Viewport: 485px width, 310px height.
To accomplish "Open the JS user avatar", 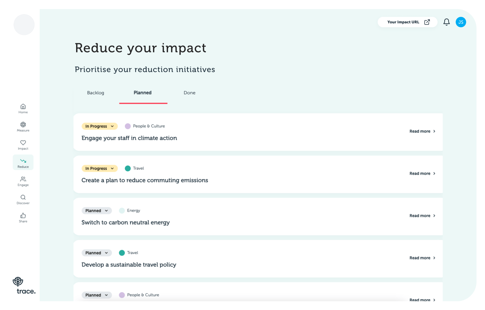I will click(461, 22).
